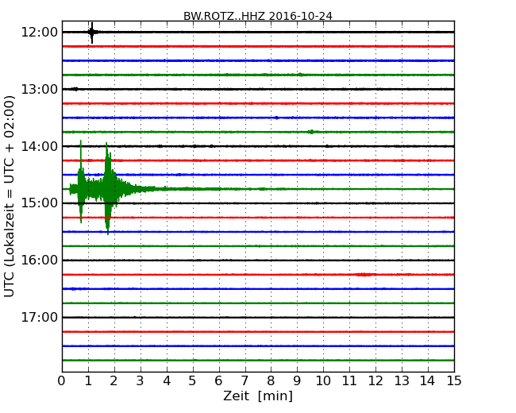The height and width of the screenshot is (413, 516).
Task: Click the x-axis tick label 7
Action: point(245,381)
